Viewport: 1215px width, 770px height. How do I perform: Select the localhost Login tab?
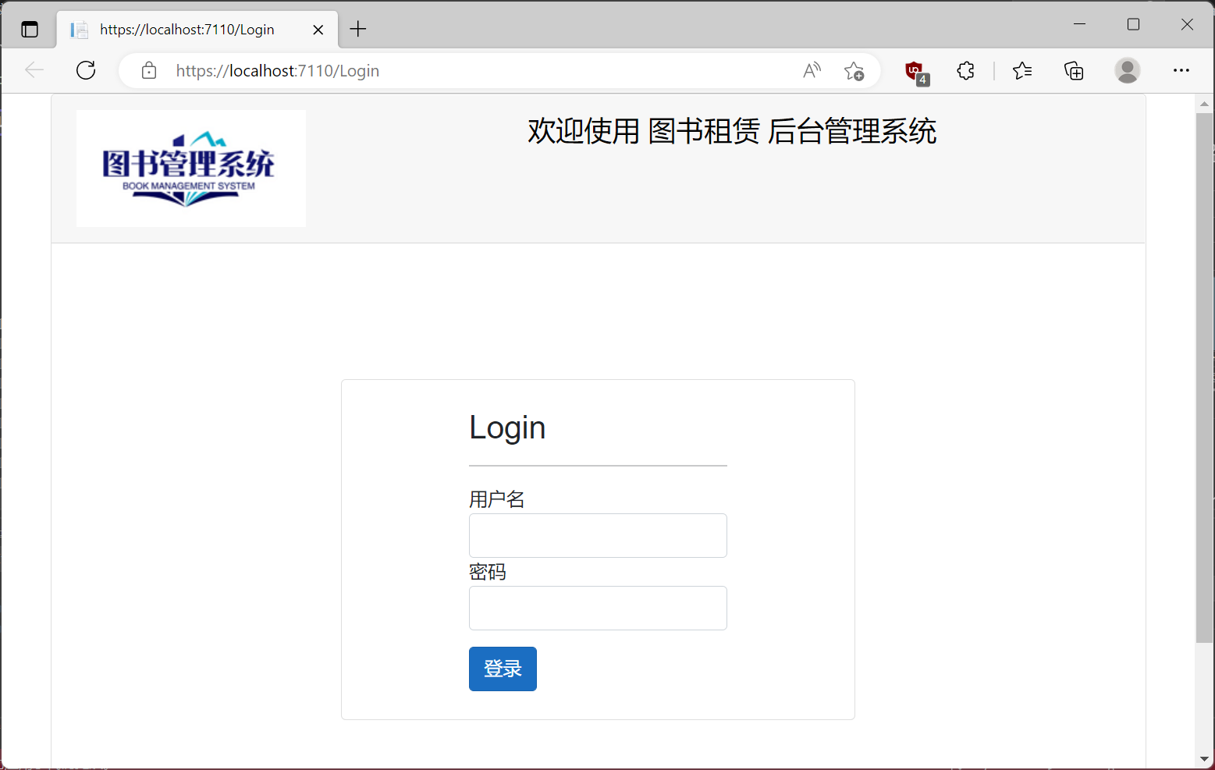point(187,29)
